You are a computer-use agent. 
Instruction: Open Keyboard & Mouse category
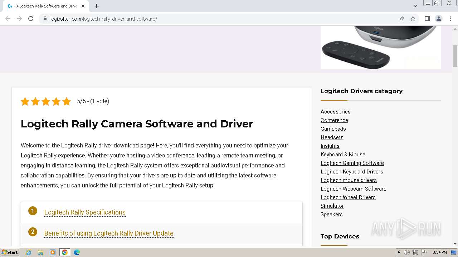click(x=343, y=155)
